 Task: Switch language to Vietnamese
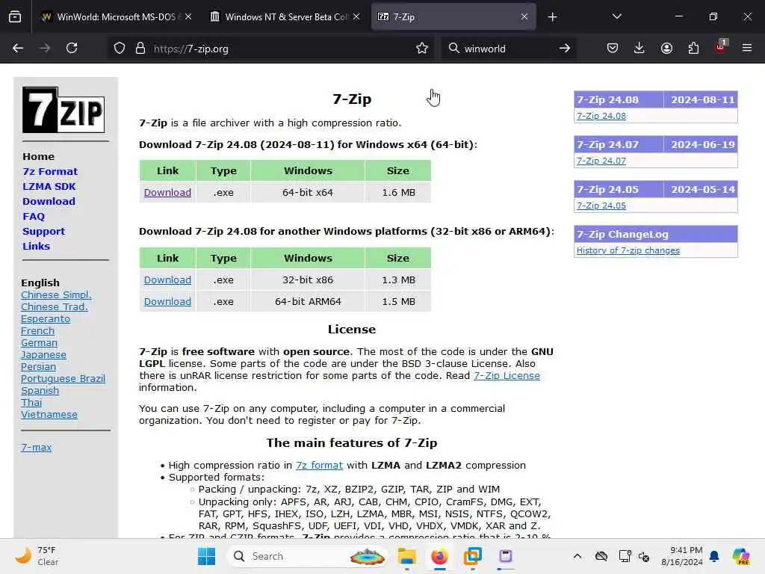pyautogui.click(x=49, y=415)
